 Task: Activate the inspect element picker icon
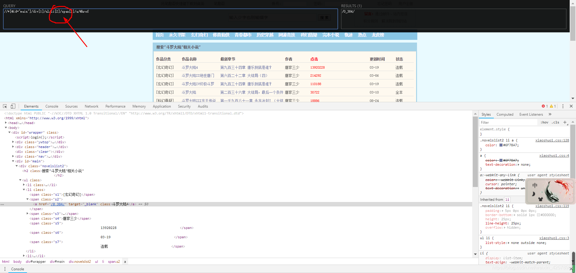[5, 106]
